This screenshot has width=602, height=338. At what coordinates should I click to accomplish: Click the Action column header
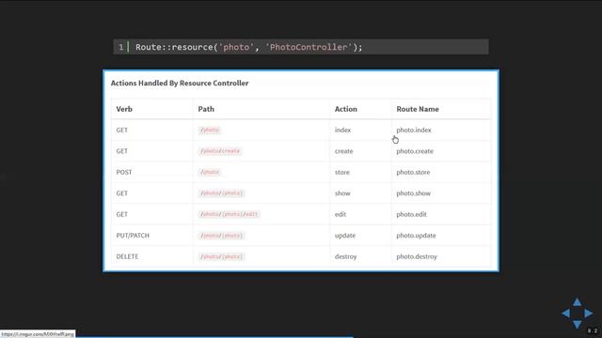click(346, 109)
